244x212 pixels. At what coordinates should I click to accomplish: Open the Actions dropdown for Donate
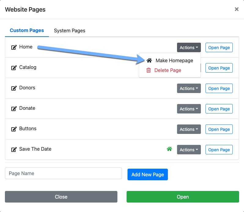189,109
